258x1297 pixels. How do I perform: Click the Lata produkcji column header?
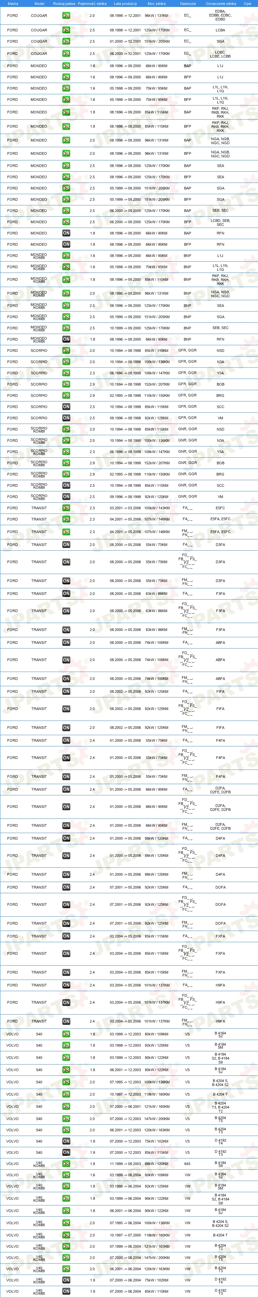[125, 4]
